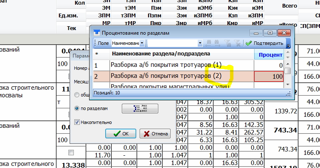Expand the empty search value combo box arrow

pyautogui.click(x=200, y=43)
